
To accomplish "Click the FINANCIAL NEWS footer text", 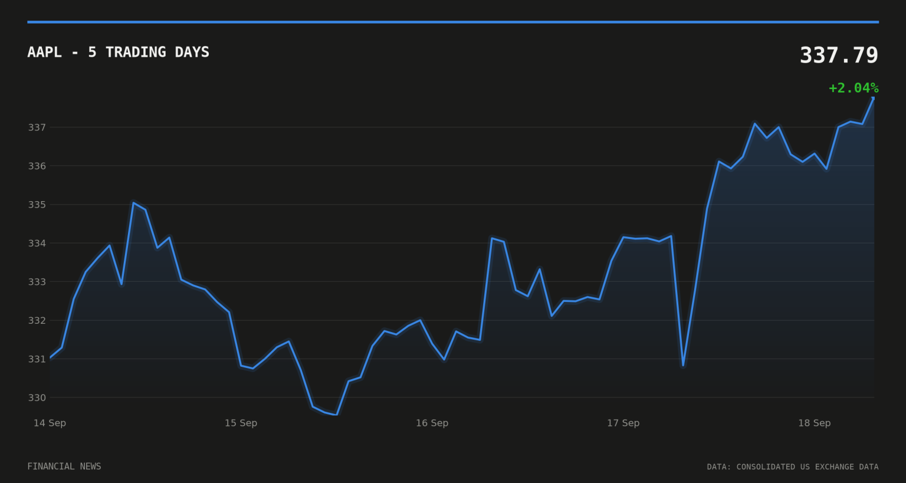I will 64,466.
